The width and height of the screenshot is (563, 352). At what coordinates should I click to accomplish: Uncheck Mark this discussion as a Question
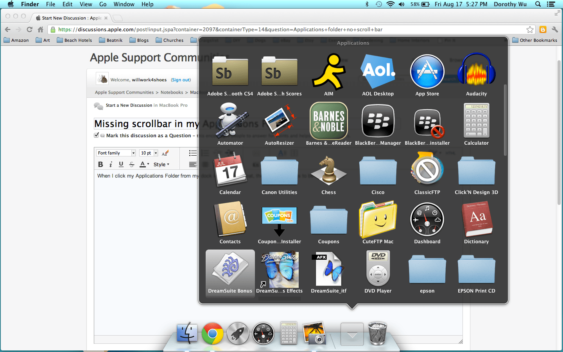96,135
